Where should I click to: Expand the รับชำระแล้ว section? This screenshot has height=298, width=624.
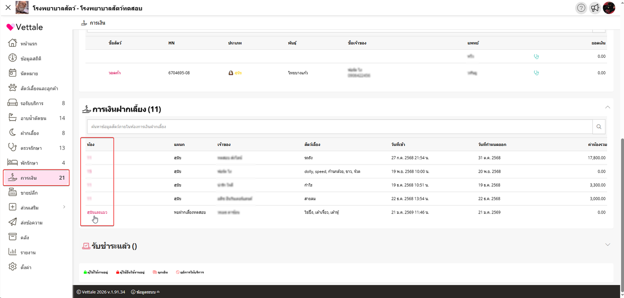[608, 245]
